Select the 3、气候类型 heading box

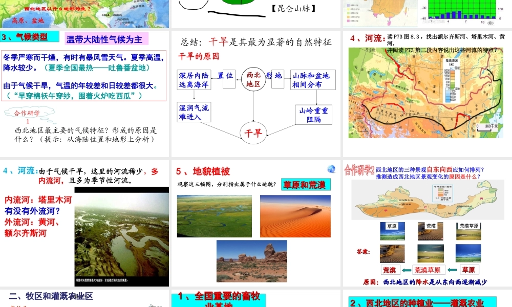tap(30, 36)
